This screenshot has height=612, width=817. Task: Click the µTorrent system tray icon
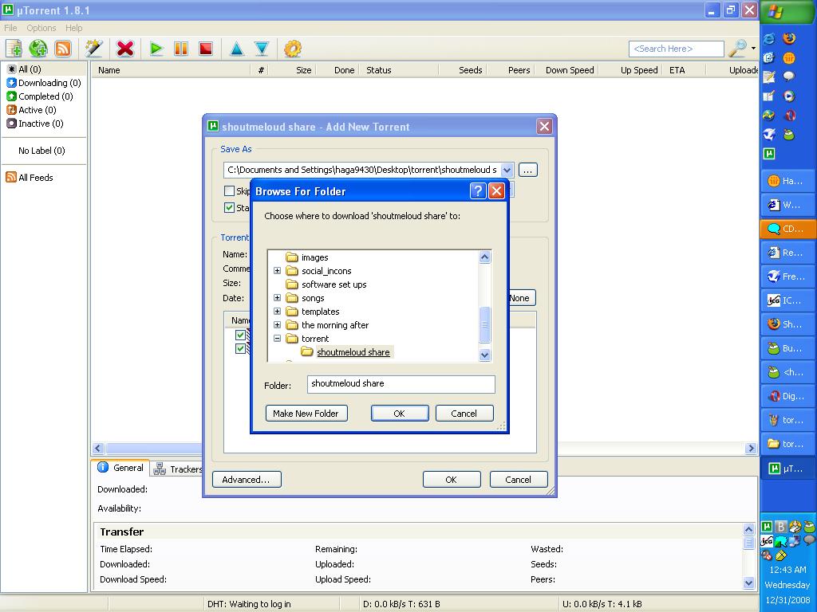click(767, 527)
